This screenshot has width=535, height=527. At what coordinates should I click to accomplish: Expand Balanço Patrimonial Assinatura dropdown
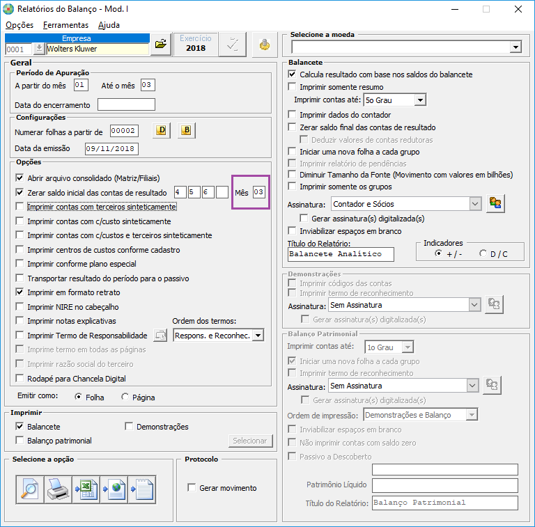[472, 386]
